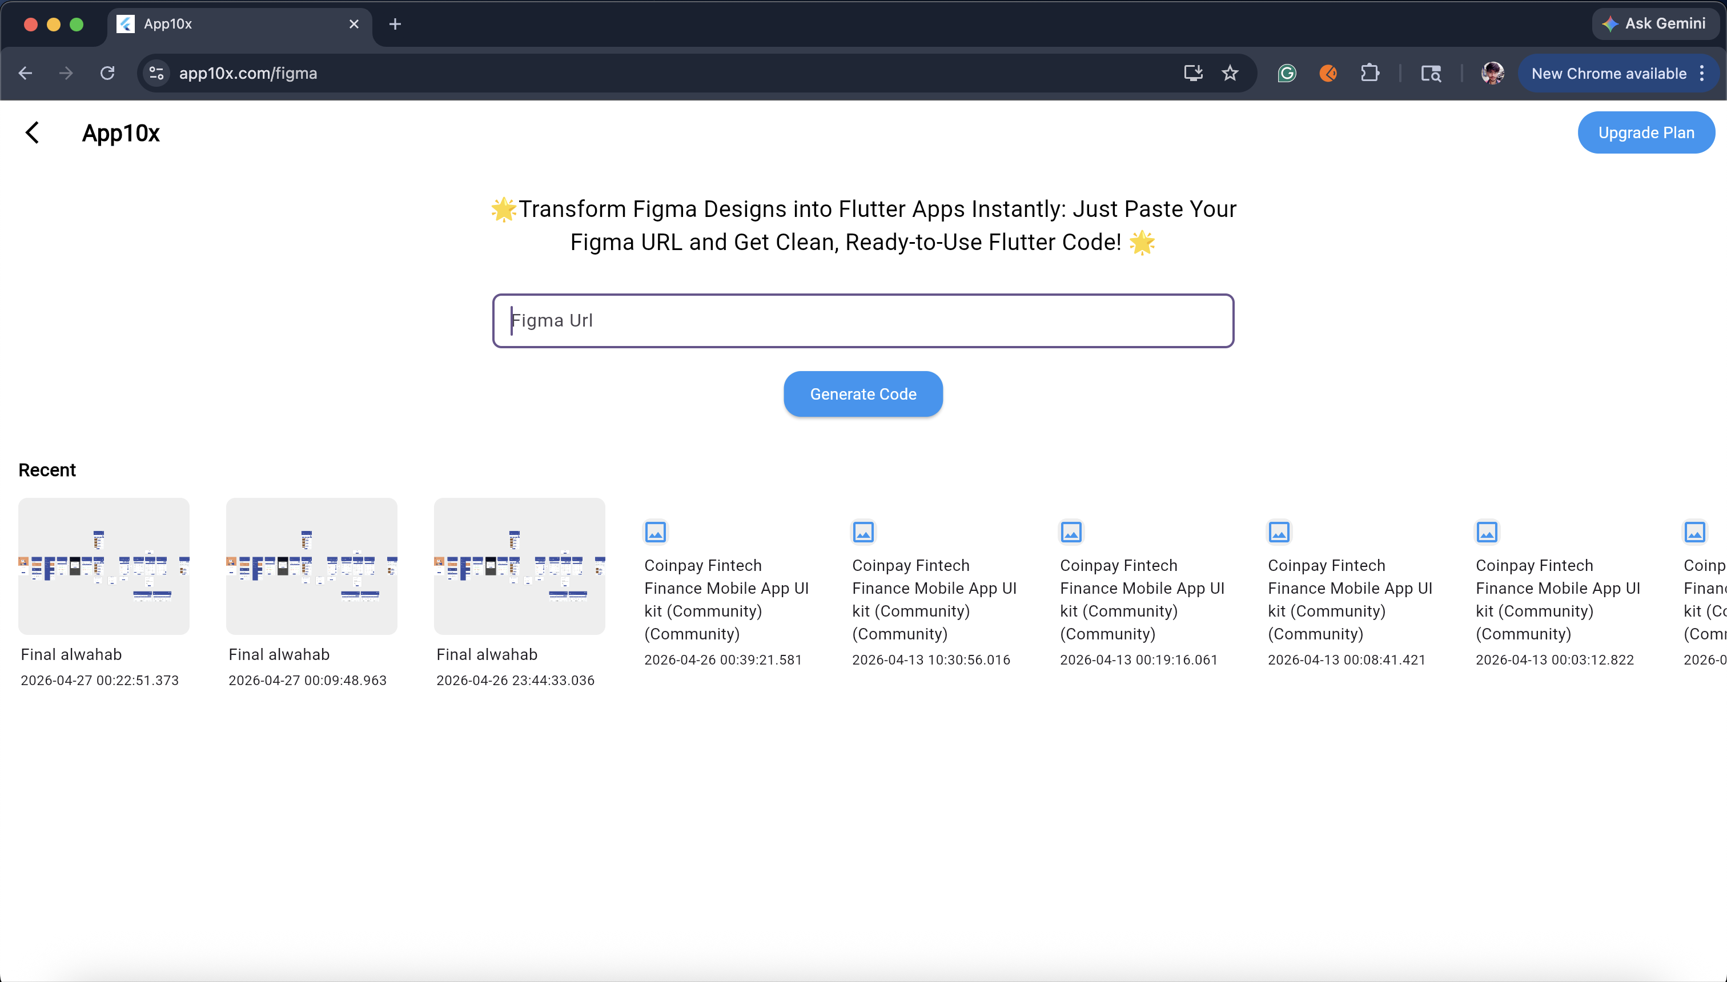The height and width of the screenshot is (982, 1727).
Task: Open a new browser tab
Action: pyautogui.click(x=395, y=25)
